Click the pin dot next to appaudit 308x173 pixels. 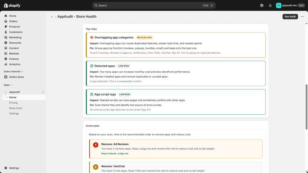(43, 92)
